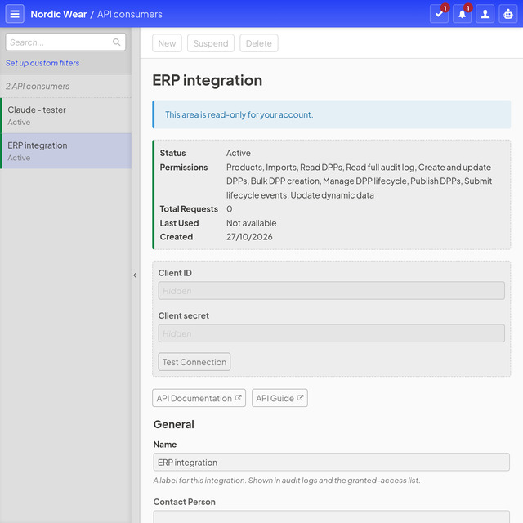Open API Guide
The image size is (523, 523).
coord(279,398)
